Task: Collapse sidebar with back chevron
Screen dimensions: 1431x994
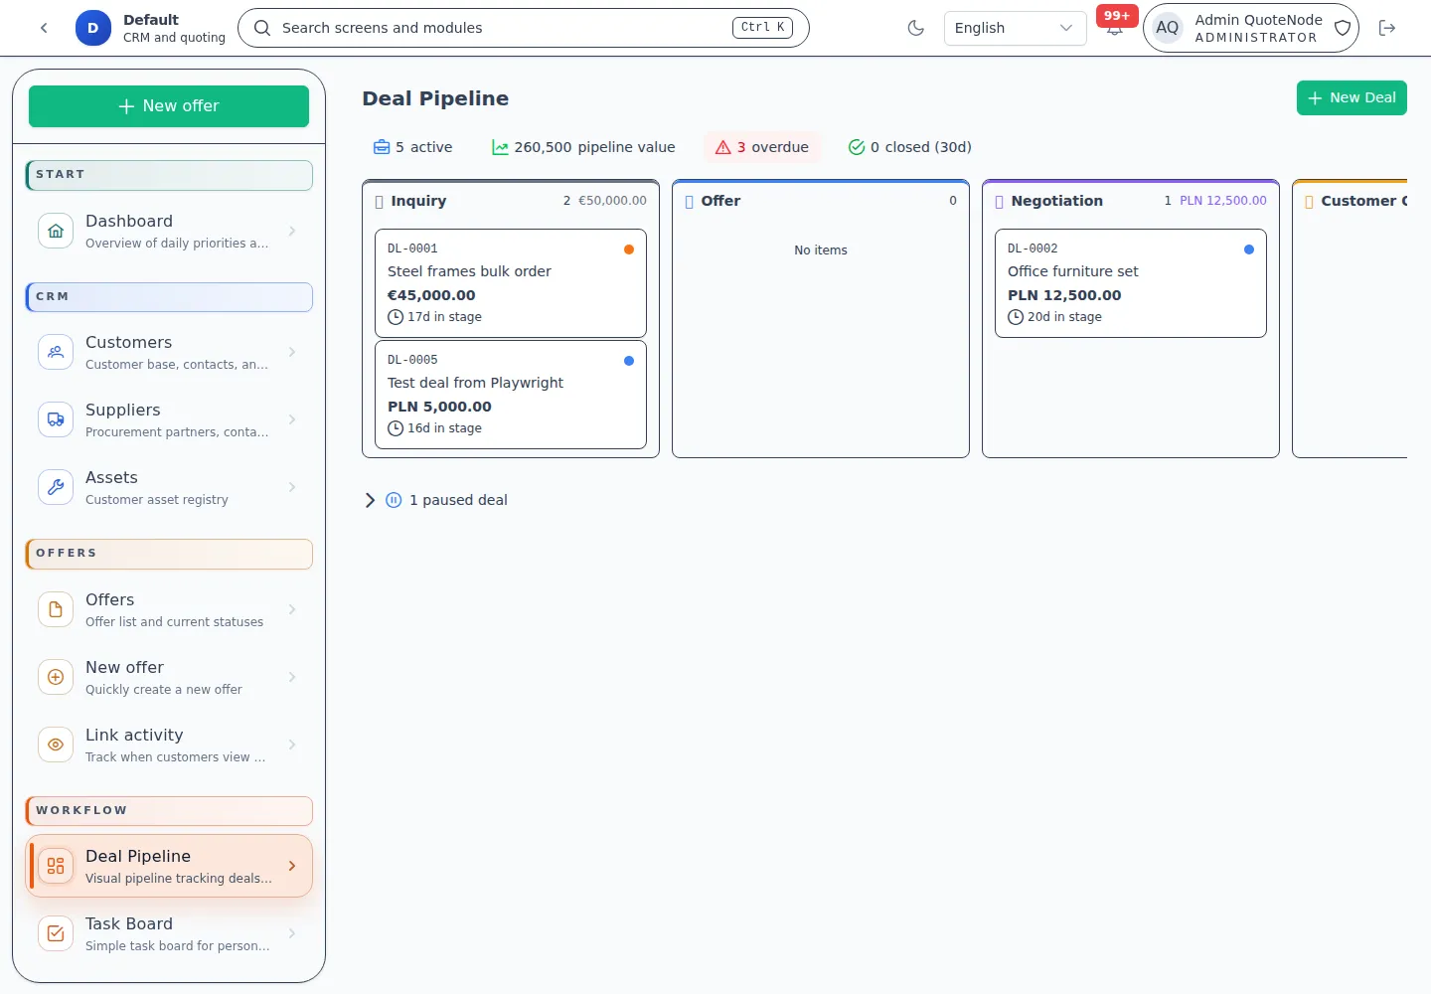Action: coord(44,28)
